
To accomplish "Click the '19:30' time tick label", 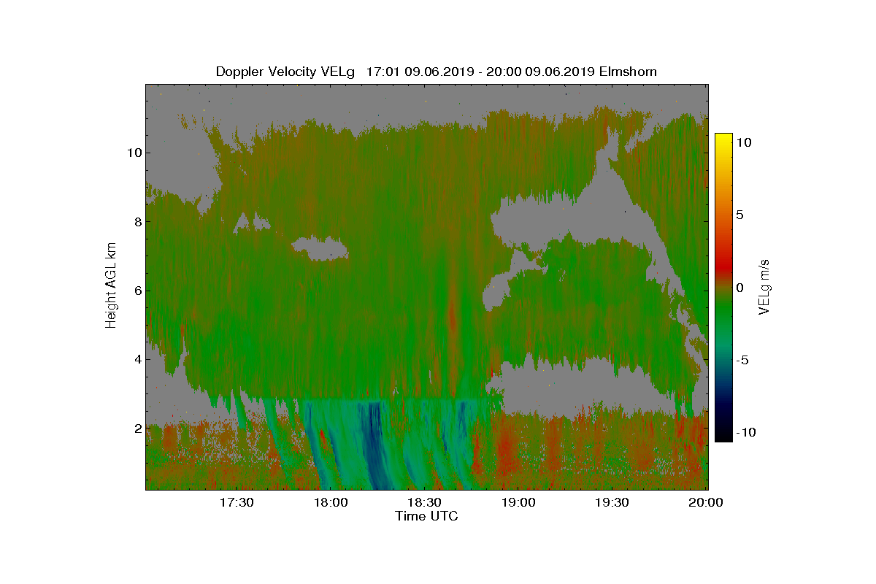I will point(612,502).
